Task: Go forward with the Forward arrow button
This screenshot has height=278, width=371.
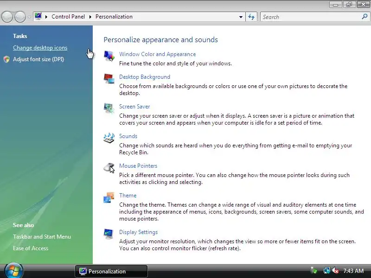Action: 20,17
